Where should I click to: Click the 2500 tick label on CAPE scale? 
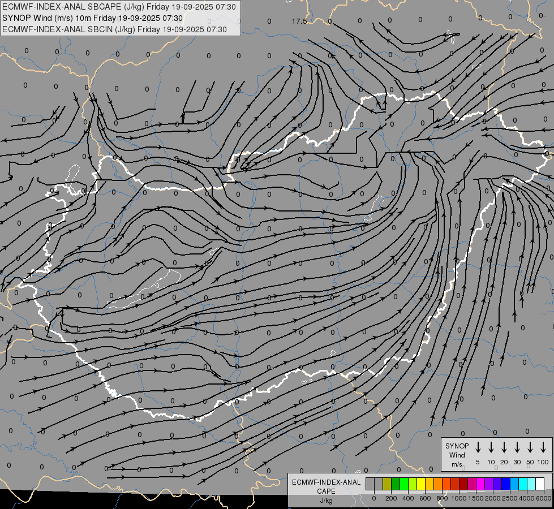pos(509,498)
